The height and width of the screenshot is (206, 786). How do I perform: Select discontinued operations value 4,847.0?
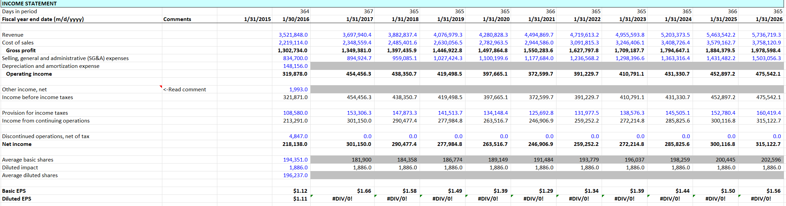[298, 136]
